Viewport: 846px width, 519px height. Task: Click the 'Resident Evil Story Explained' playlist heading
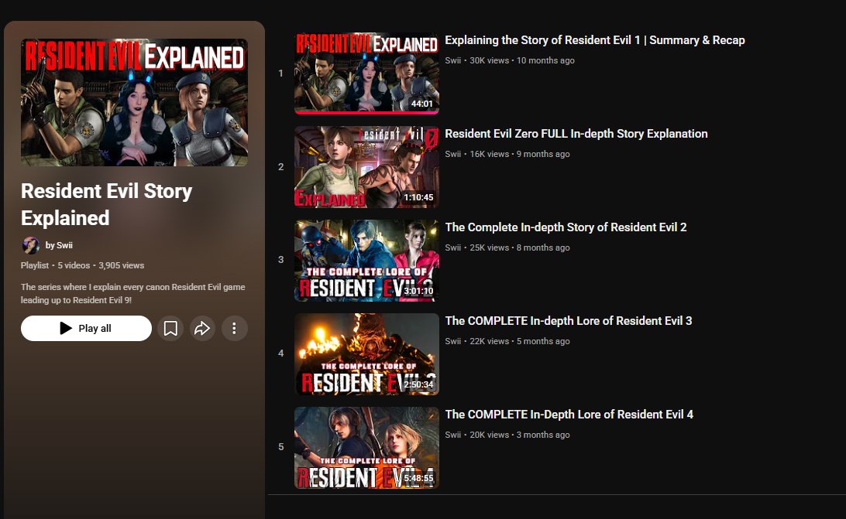107,204
